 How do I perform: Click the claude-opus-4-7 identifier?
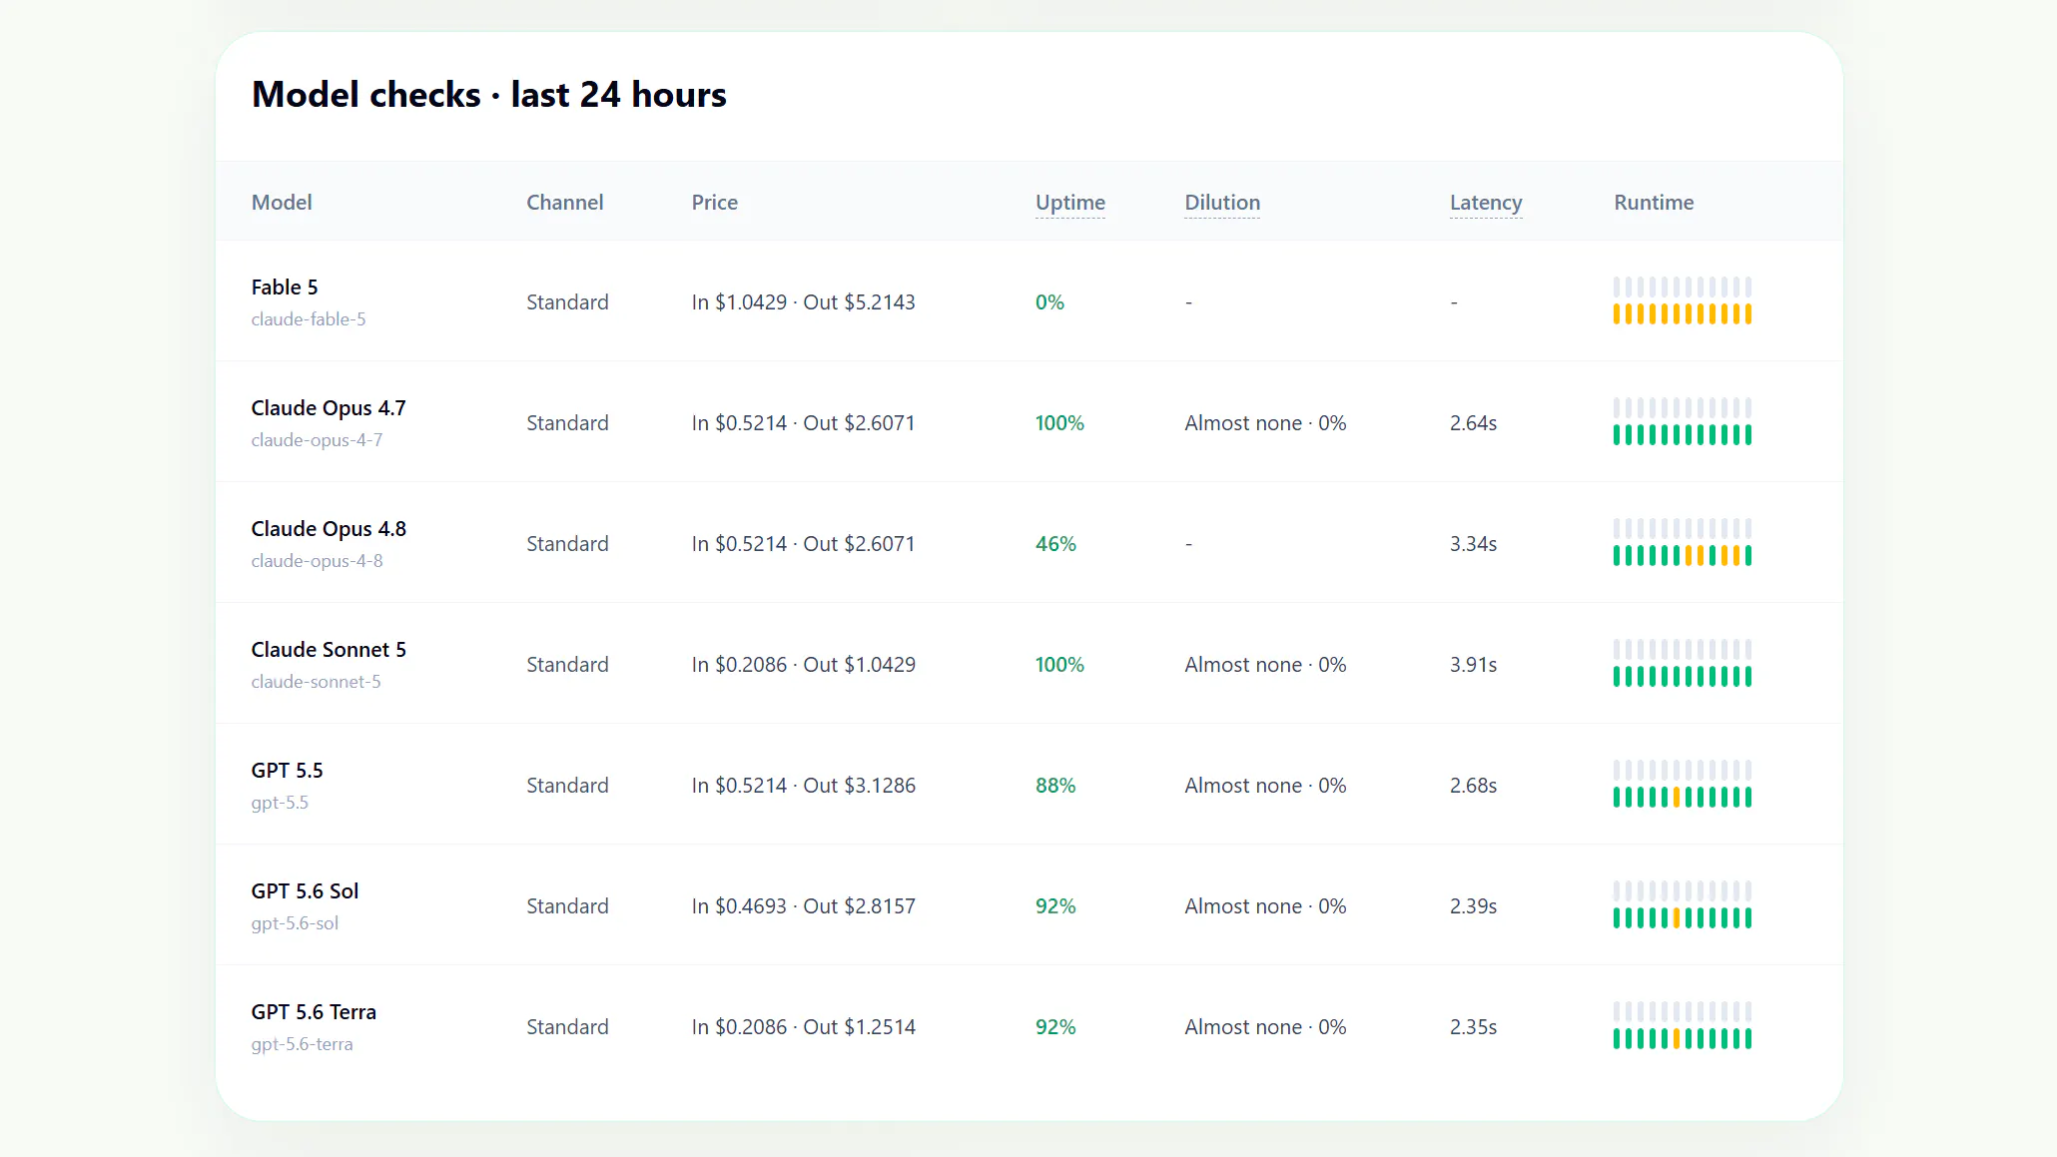click(317, 440)
